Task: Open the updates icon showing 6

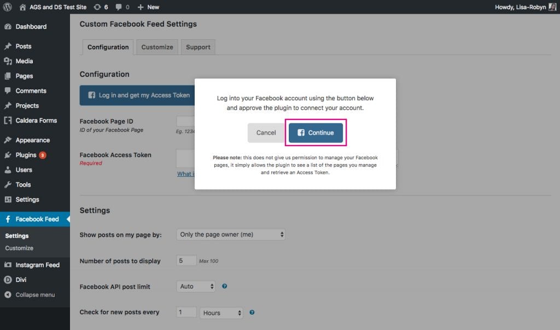Action: point(97,7)
